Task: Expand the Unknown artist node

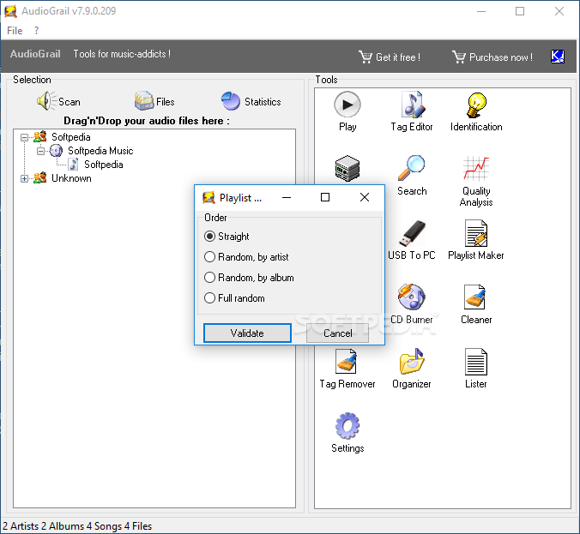Action: (24, 178)
